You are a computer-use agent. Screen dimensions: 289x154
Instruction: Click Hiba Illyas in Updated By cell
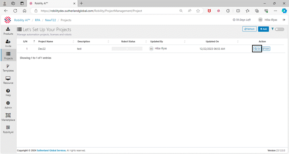pos(161,48)
